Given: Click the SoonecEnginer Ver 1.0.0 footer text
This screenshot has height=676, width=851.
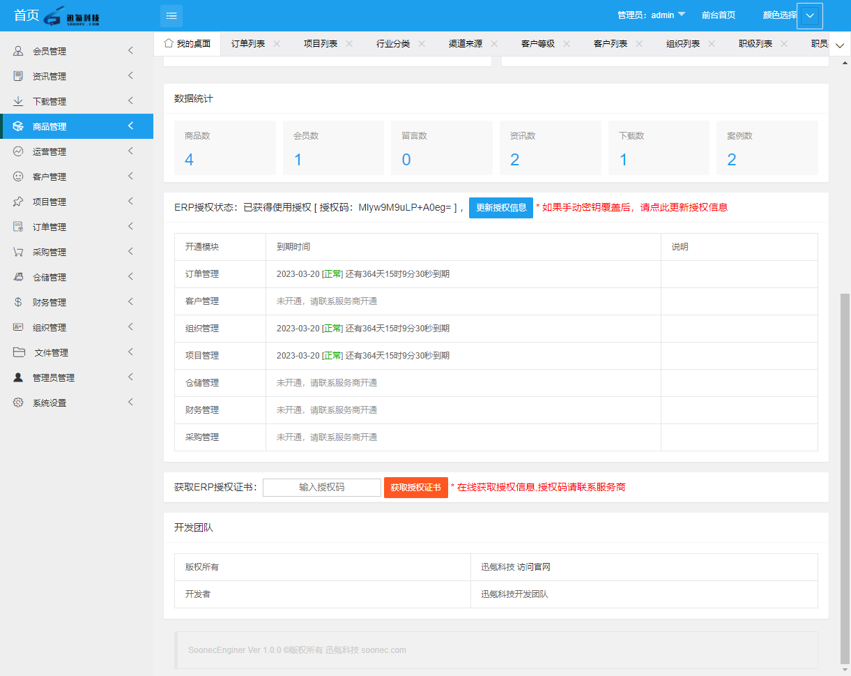Looking at the screenshot, I should click(x=296, y=650).
